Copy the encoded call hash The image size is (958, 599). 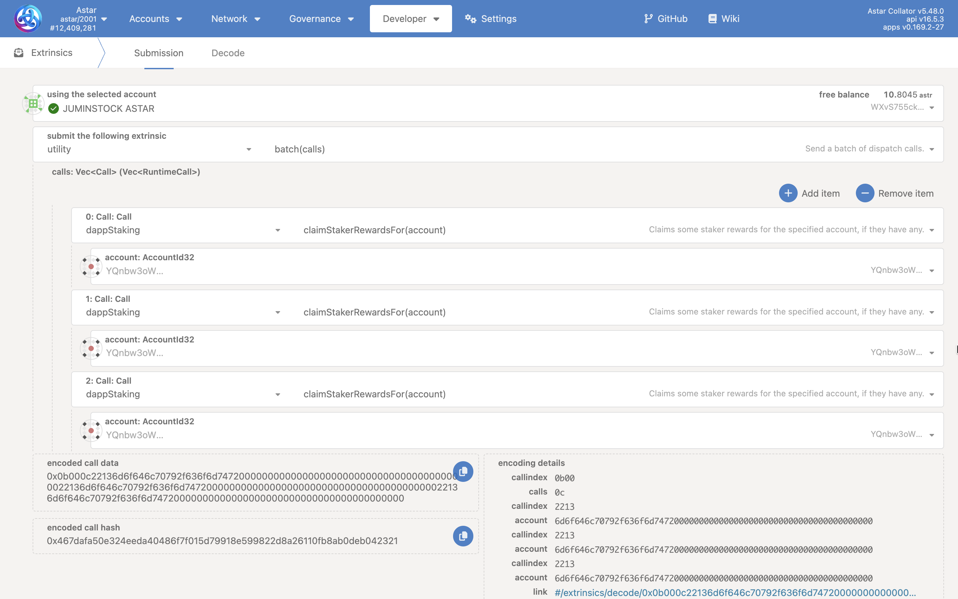tap(463, 536)
